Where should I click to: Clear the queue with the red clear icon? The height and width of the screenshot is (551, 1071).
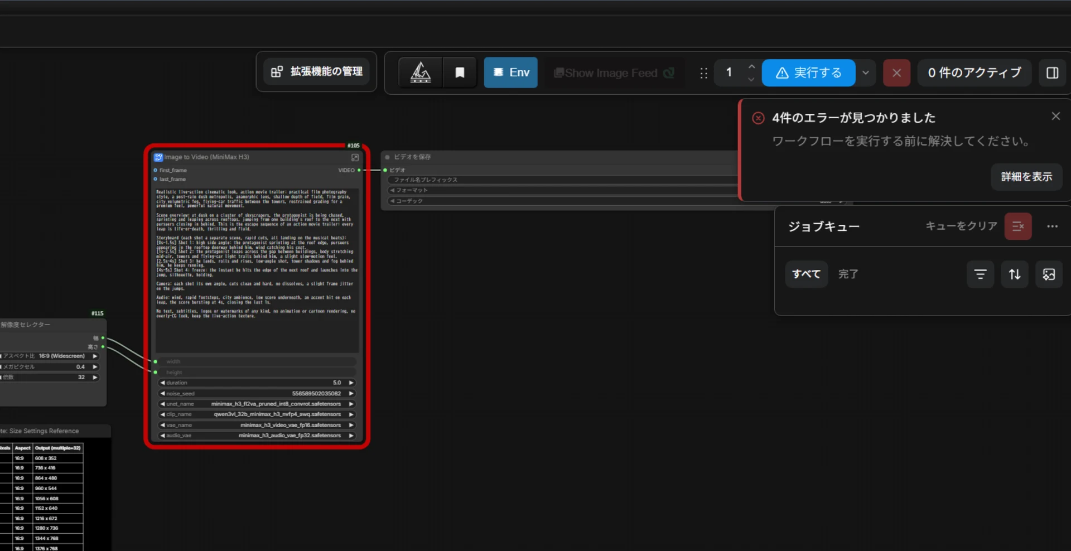[x=1018, y=226]
